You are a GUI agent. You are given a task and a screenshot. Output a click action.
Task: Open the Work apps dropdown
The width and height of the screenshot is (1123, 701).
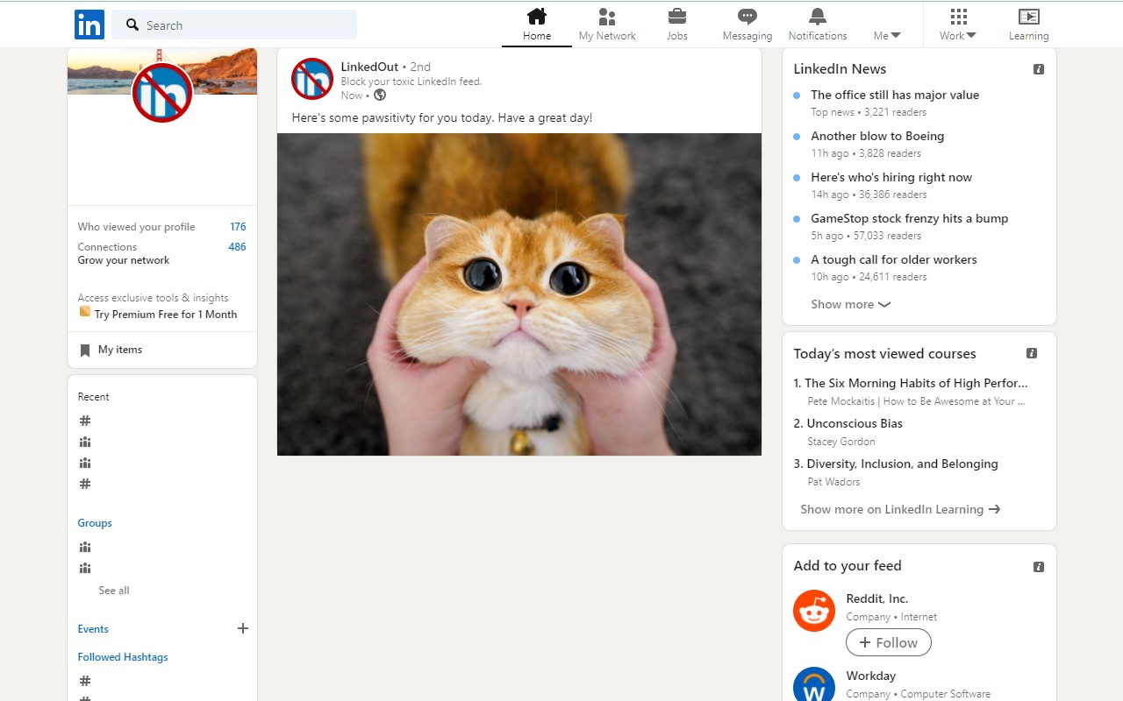958,25
